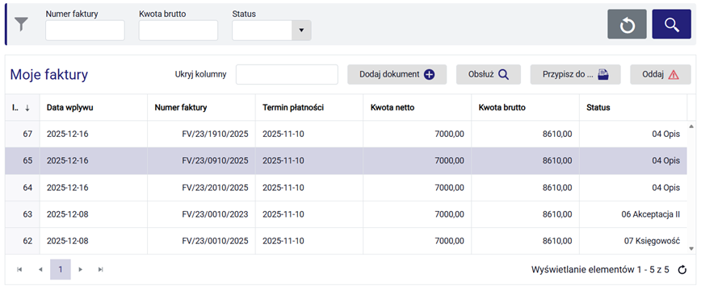The image size is (701, 290).
Task: Go to the previous page of results
Action: click(40, 270)
